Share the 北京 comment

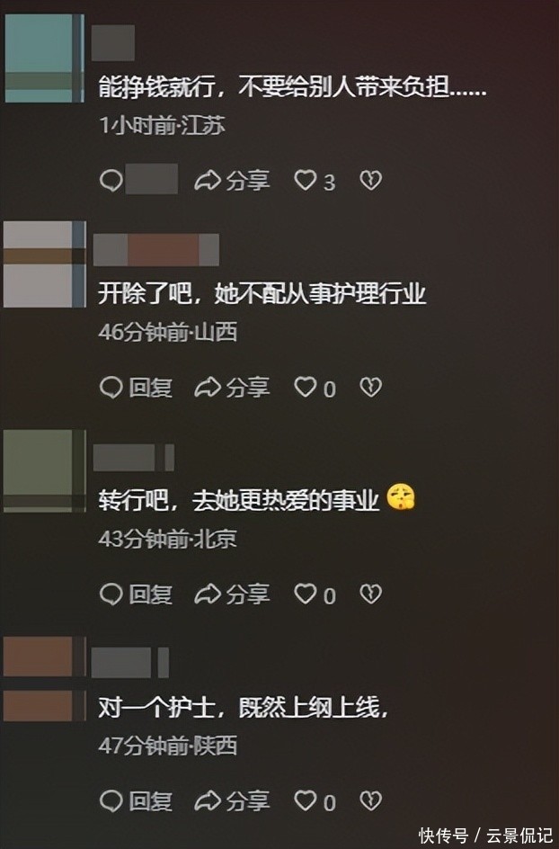pyautogui.click(x=232, y=594)
